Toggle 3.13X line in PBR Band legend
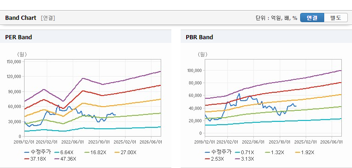 point(244,159)
